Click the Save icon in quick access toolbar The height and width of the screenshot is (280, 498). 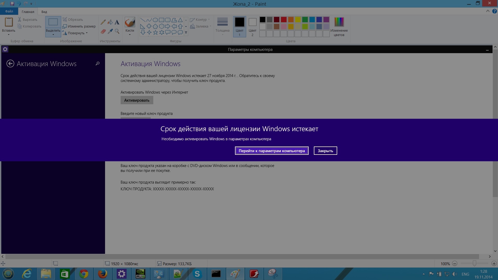click(12, 4)
